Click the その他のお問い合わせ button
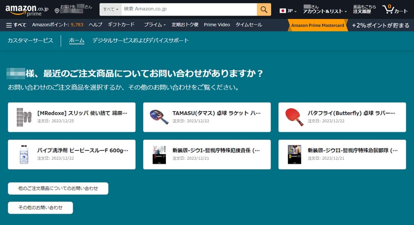Image resolution: width=414 pixels, height=225 pixels. pos(40,207)
